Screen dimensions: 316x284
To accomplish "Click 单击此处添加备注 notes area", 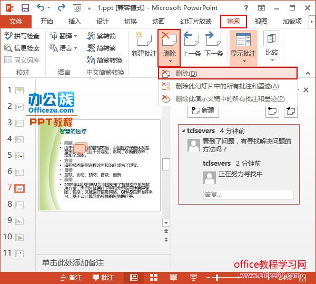I will click(73, 263).
